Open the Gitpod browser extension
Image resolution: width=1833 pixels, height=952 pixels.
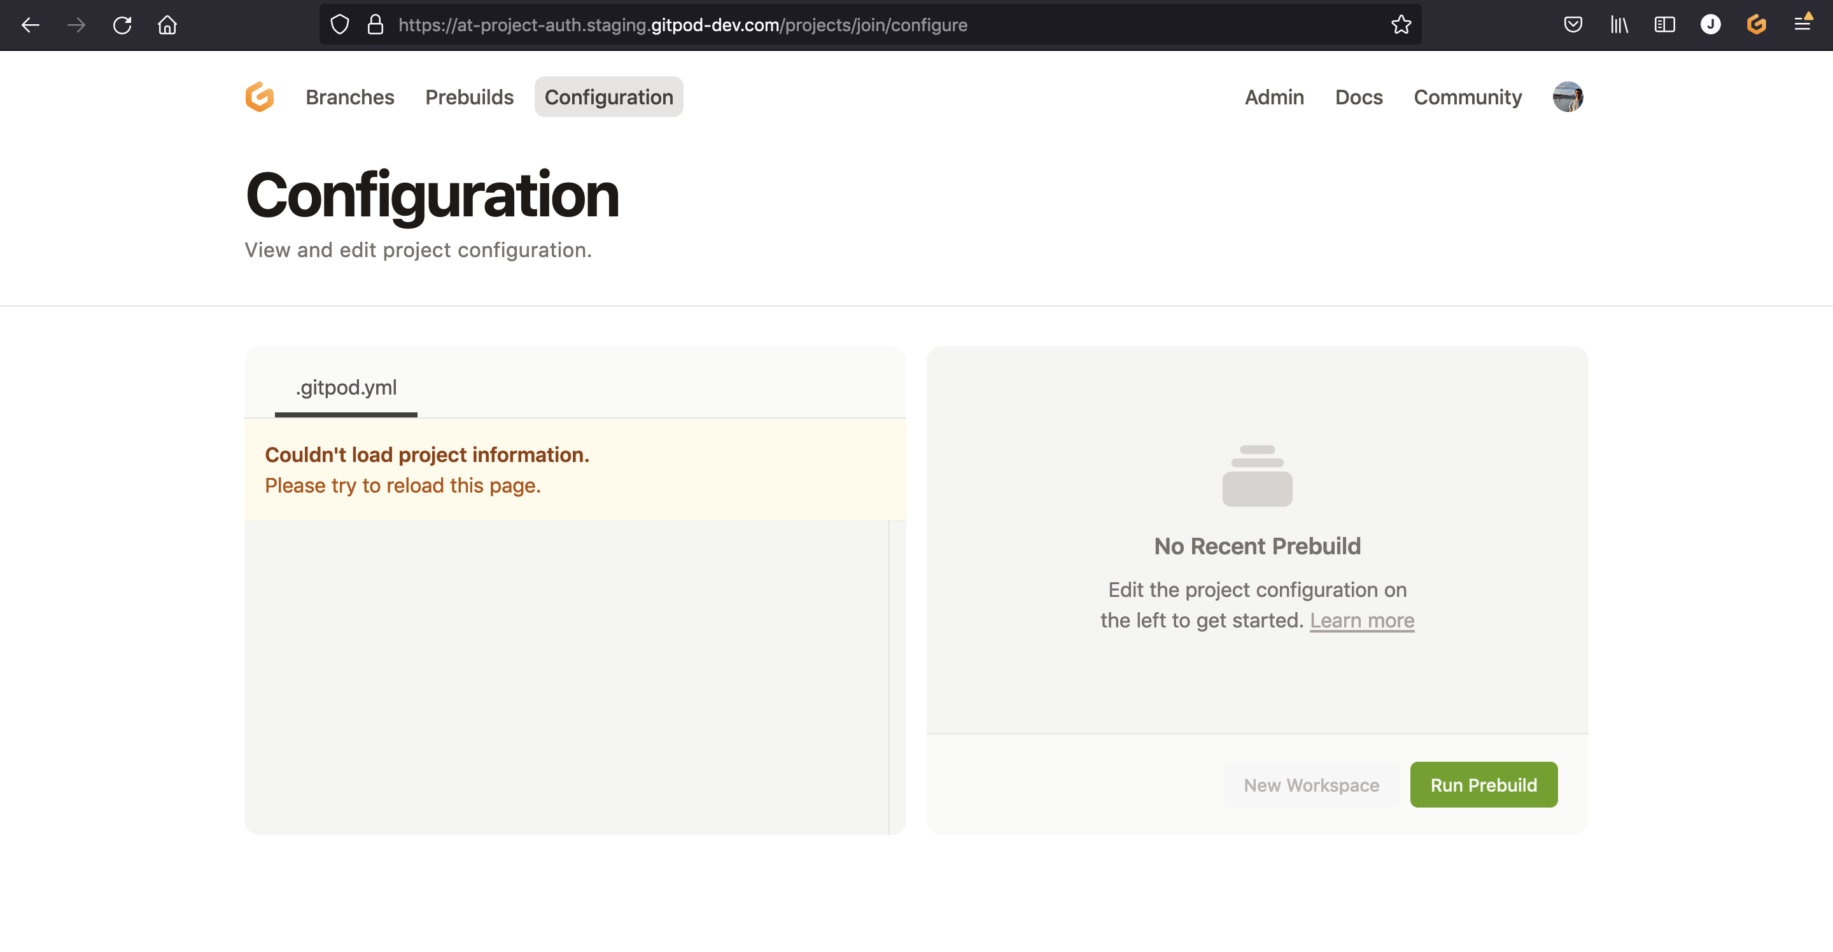1756,25
